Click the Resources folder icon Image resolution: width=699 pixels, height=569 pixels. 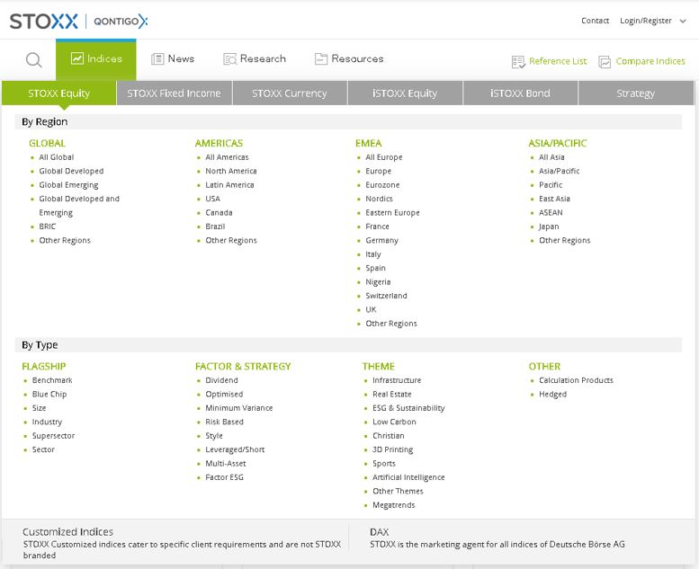click(x=321, y=59)
